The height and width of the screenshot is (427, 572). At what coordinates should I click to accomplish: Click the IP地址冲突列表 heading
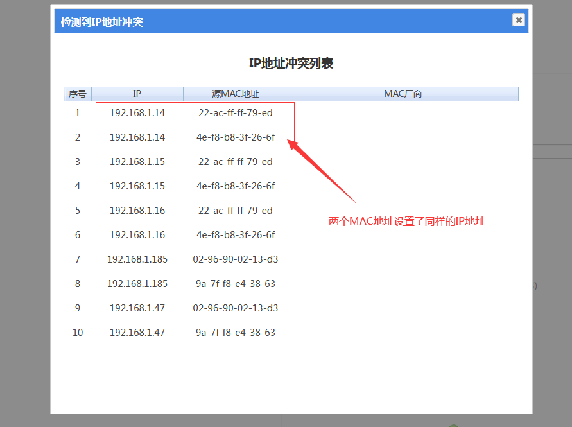291,63
